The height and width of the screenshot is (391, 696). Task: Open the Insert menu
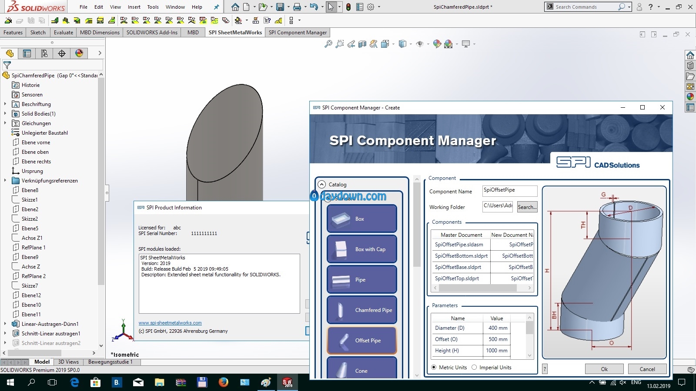tap(134, 7)
